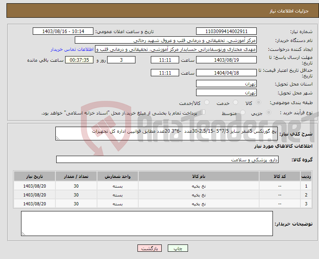Screen dimensions: 319x259
Task: Click the response deadline time 11:11 field
Action: pyautogui.click(x=165, y=60)
